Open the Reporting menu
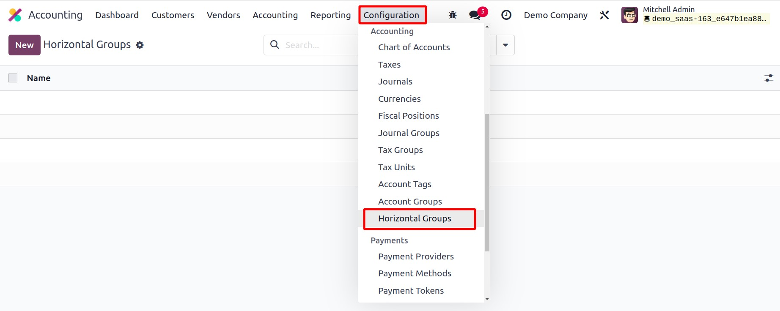This screenshot has height=311, width=780. [330, 15]
